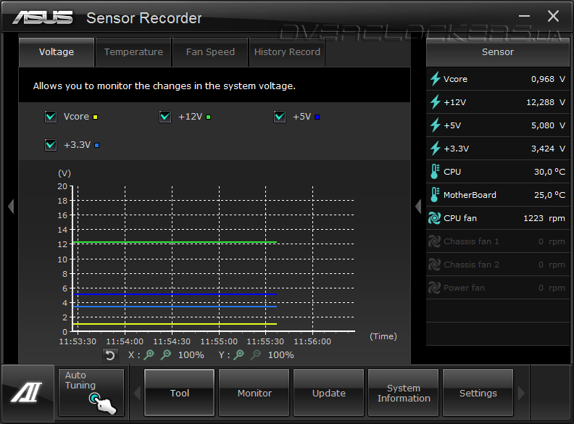Image resolution: width=574 pixels, height=424 pixels.
Task: Click the dark blue +5V color swatch
Action: pyautogui.click(x=317, y=117)
